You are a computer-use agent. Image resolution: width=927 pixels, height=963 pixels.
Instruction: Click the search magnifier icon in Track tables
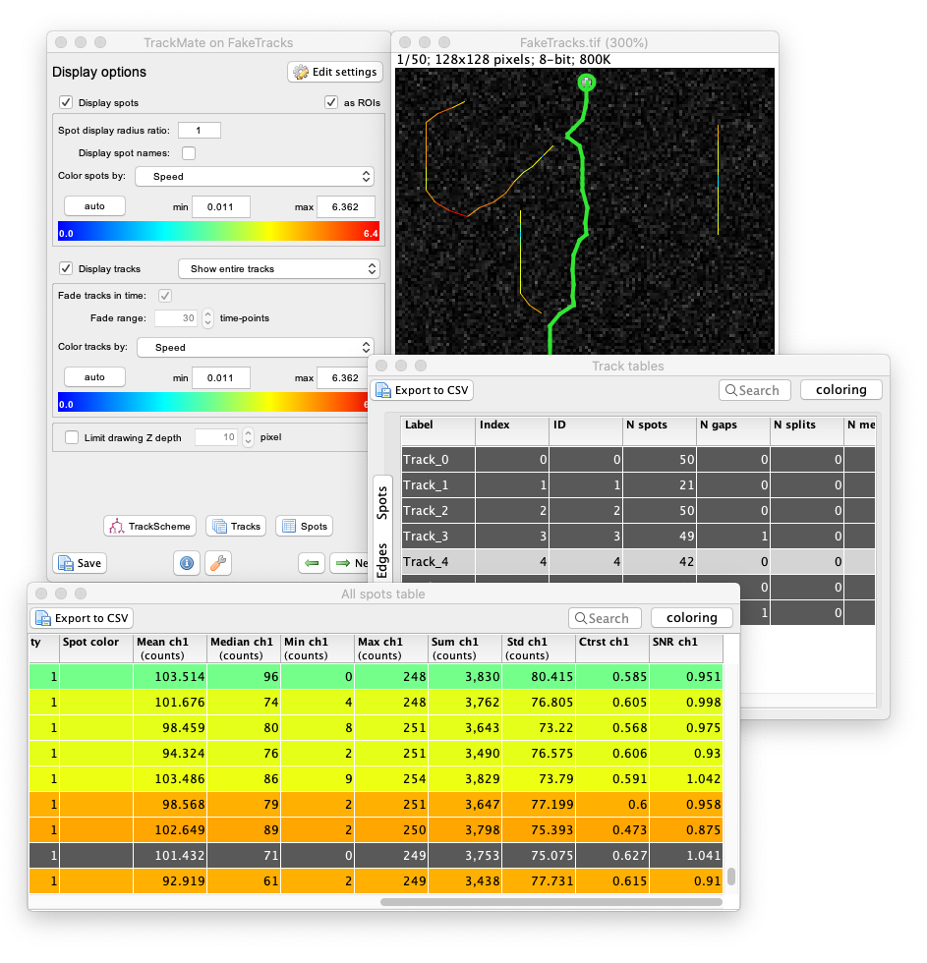[x=731, y=391]
